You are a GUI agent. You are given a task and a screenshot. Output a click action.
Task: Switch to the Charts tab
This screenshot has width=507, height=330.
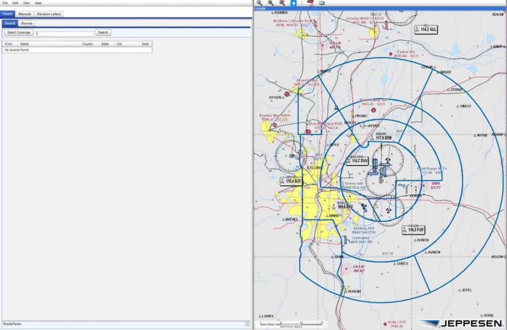click(8, 14)
